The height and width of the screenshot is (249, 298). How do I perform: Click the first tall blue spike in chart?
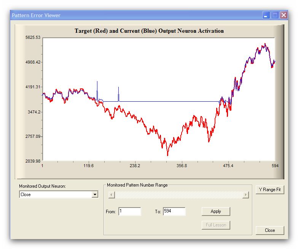tap(97, 88)
